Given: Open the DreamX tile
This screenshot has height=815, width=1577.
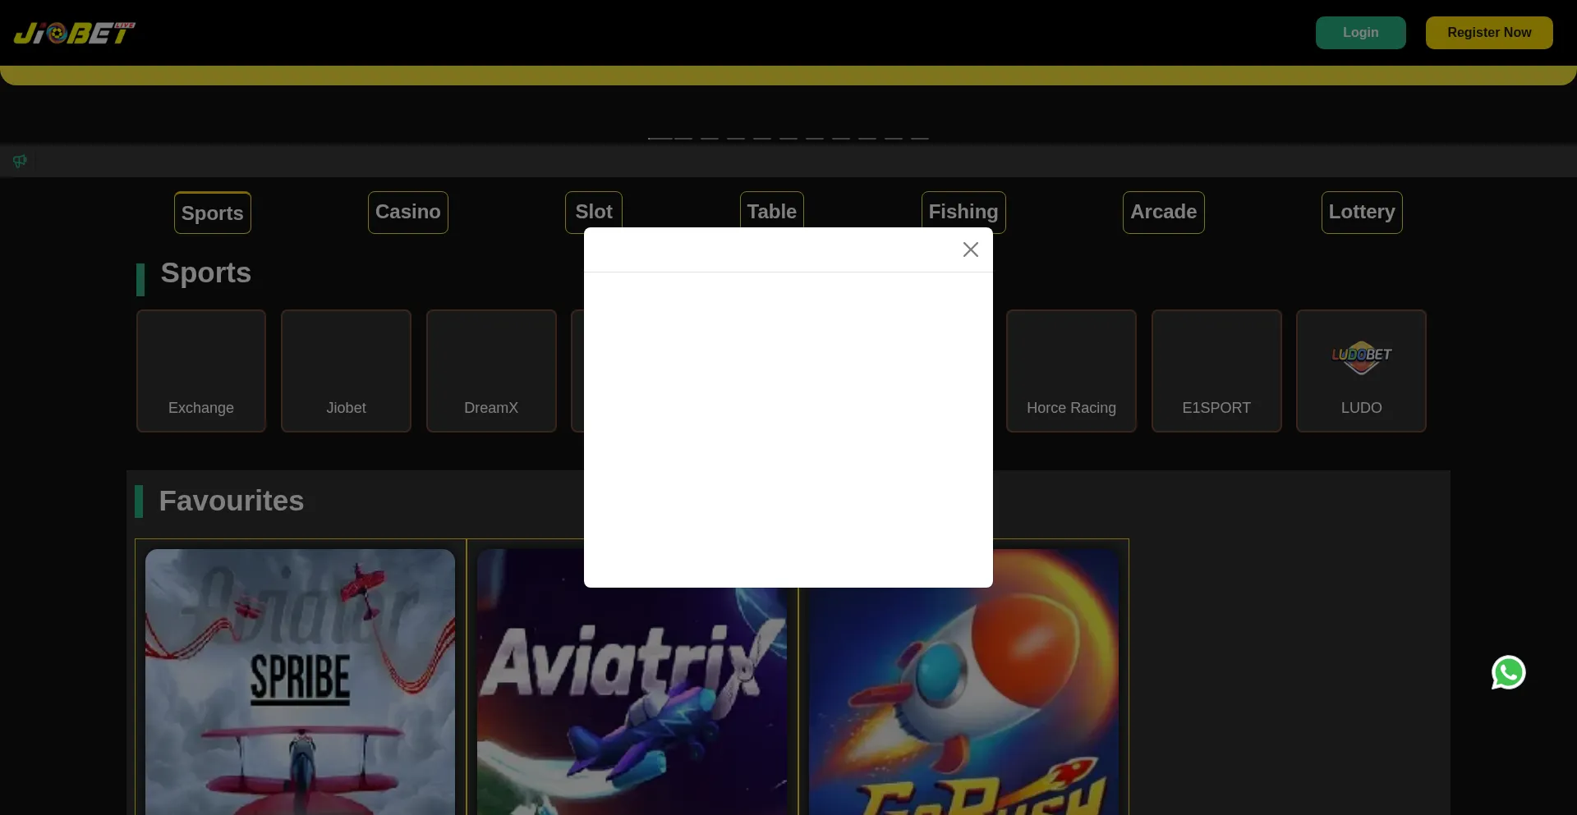Looking at the screenshot, I should (491, 370).
